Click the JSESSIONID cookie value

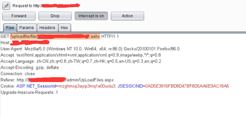pos(187,86)
